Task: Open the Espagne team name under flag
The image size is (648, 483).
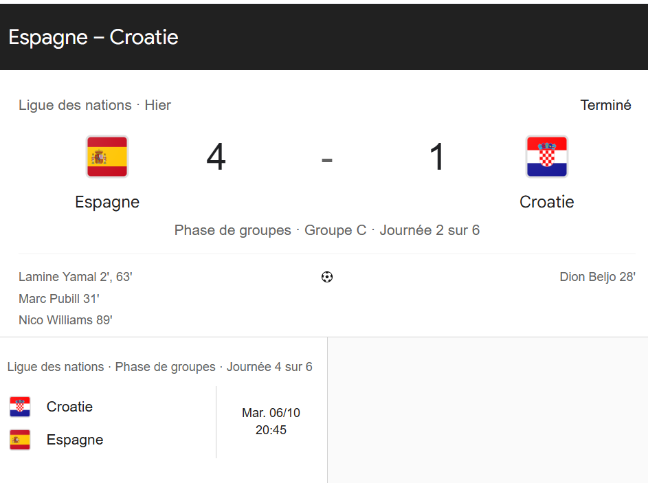Action: pyautogui.click(x=107, y=203)
